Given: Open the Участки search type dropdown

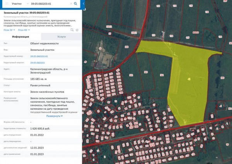Looking at the screenshot, I should click(20, 4).
